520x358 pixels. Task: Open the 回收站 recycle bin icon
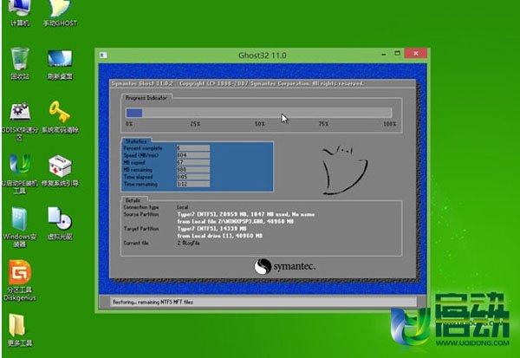point(20,63)
